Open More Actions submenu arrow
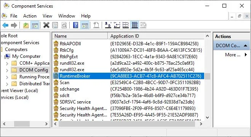Screen dimensions: 251x137 (x=246, y=55)
